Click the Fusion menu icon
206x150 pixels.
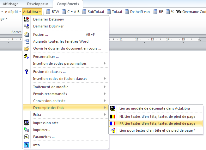(x=27, y=34)
